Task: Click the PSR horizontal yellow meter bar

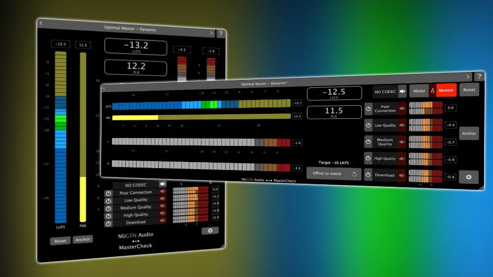Action: 201,117
